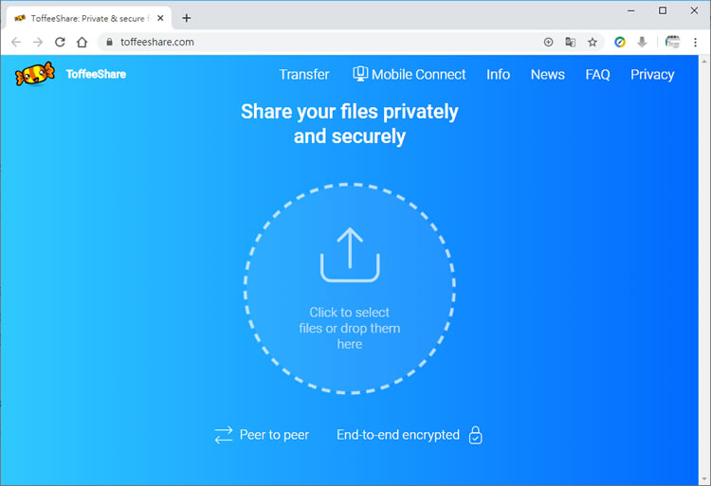
Task: Open the News page
Action: click(547, 74)
